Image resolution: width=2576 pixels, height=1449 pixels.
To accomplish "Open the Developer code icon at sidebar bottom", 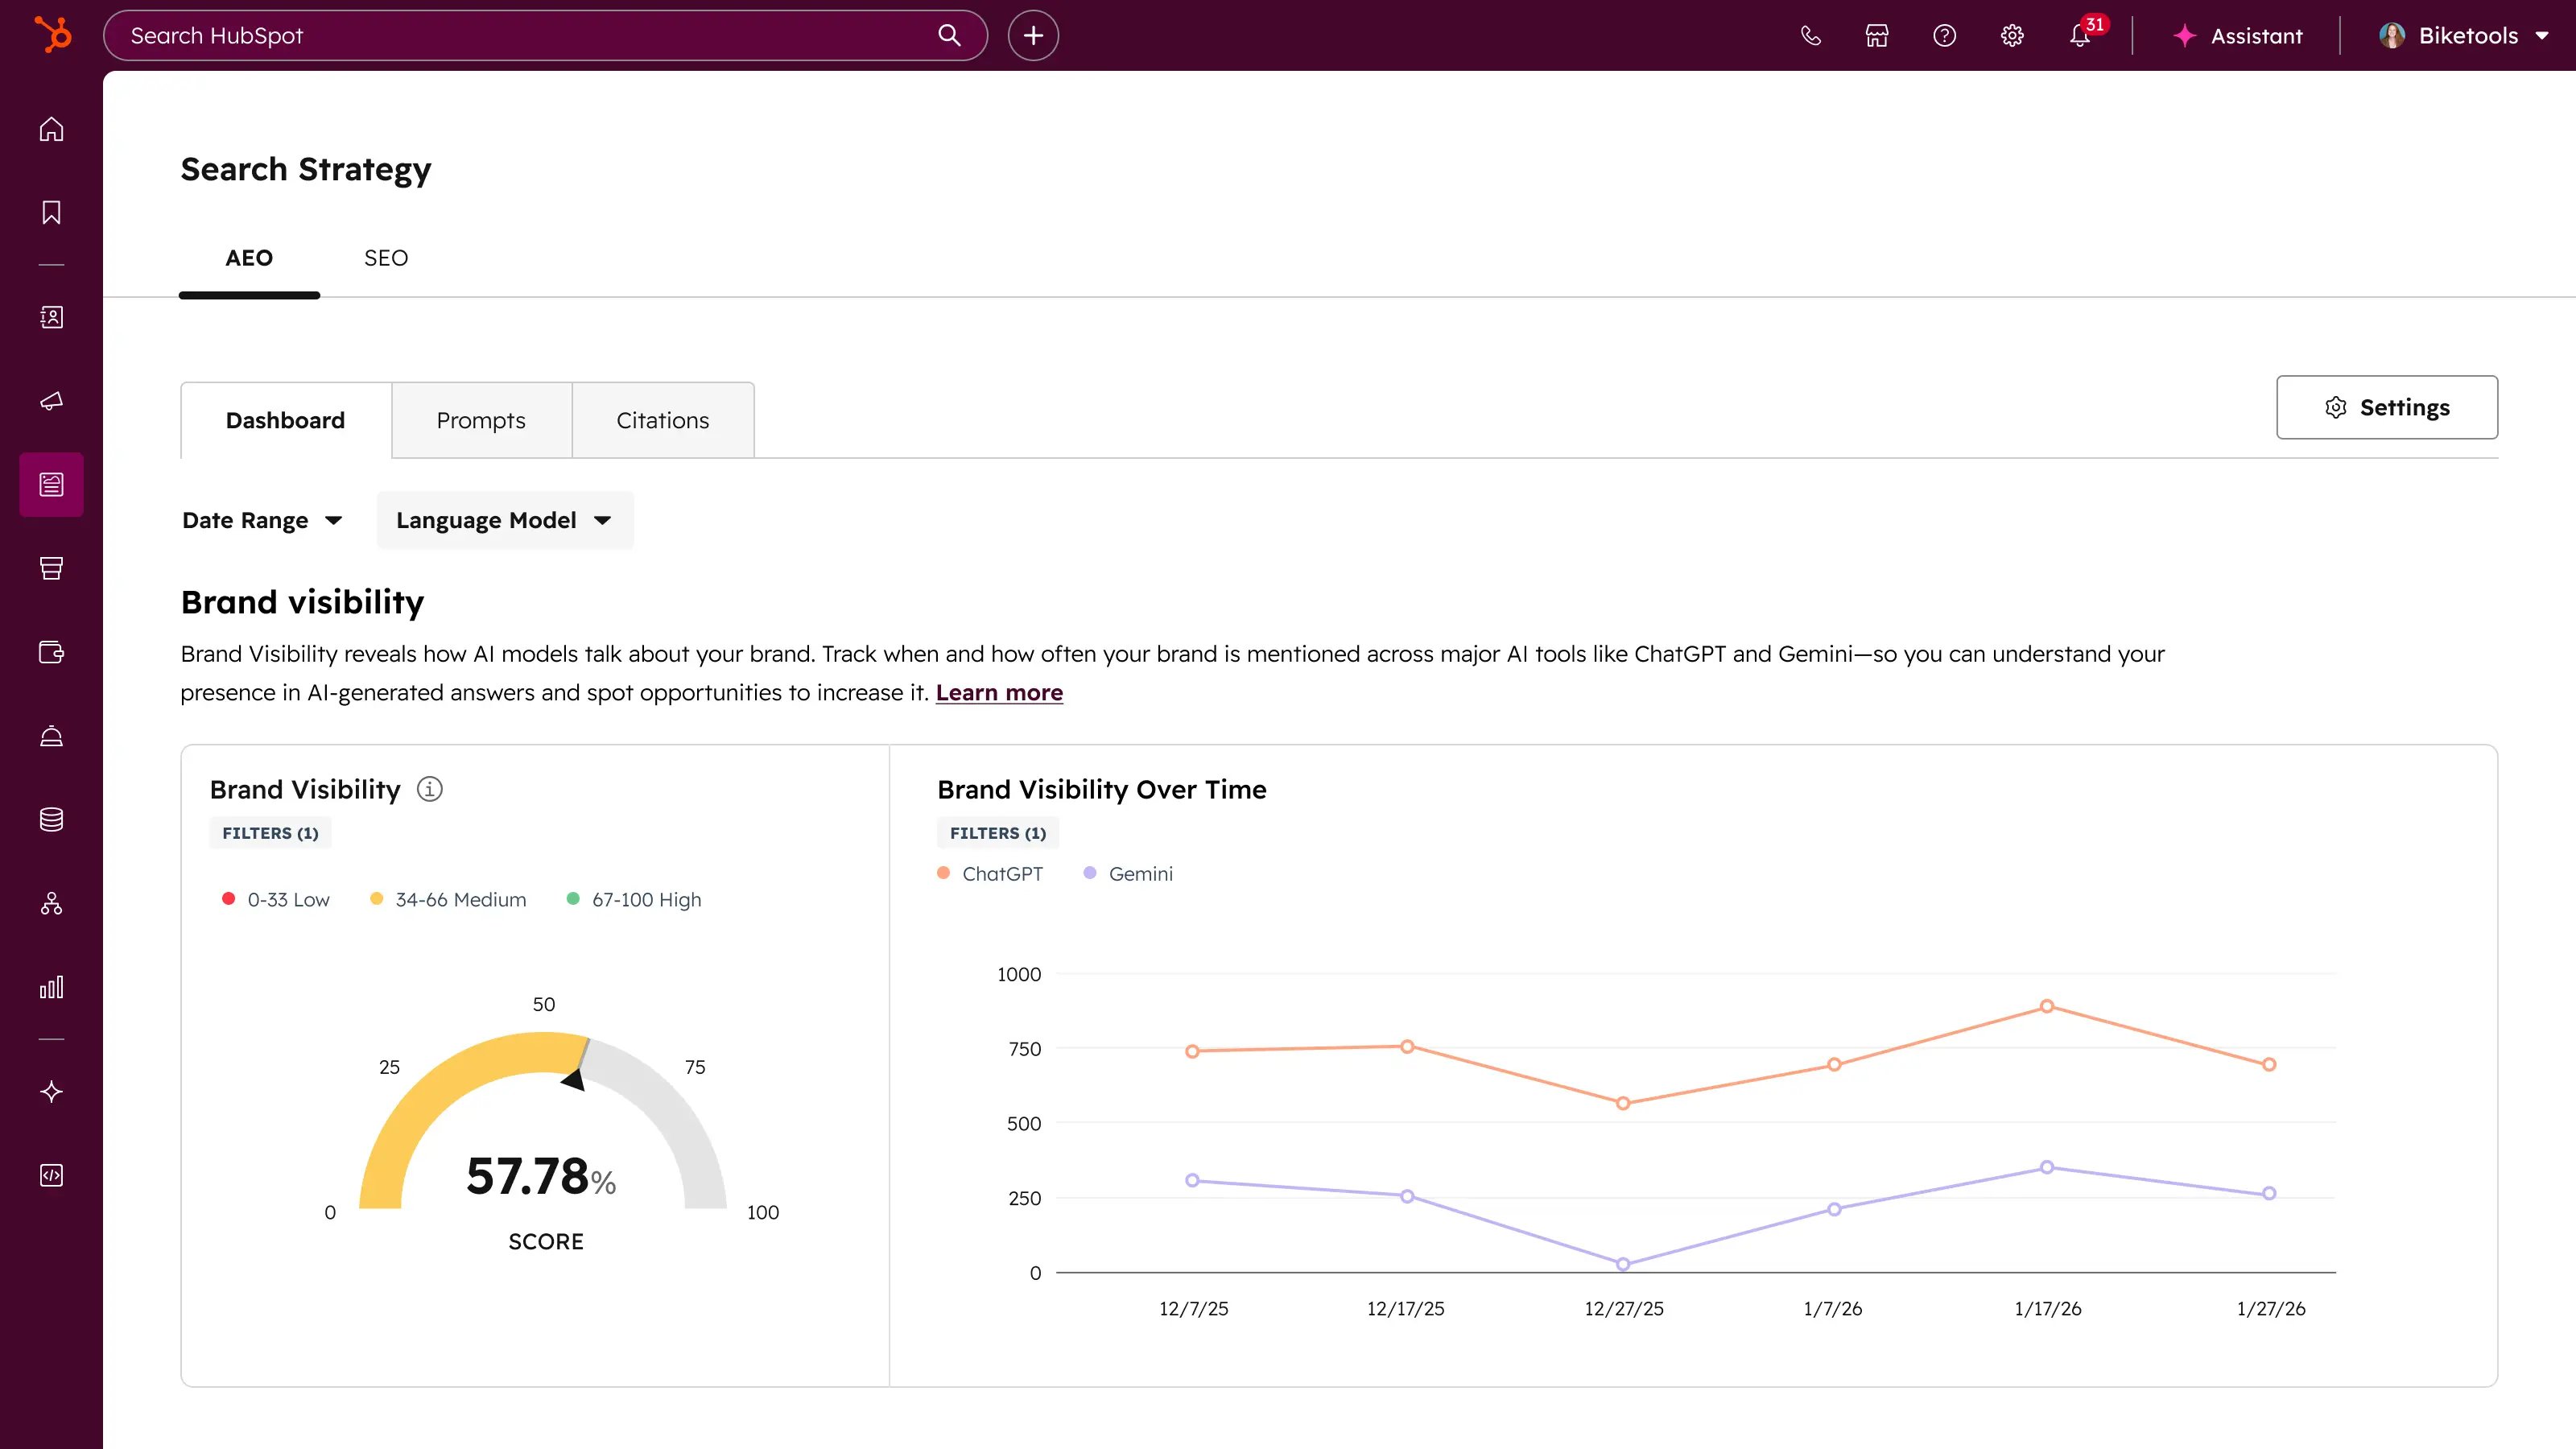I will tap(51, 1175).
